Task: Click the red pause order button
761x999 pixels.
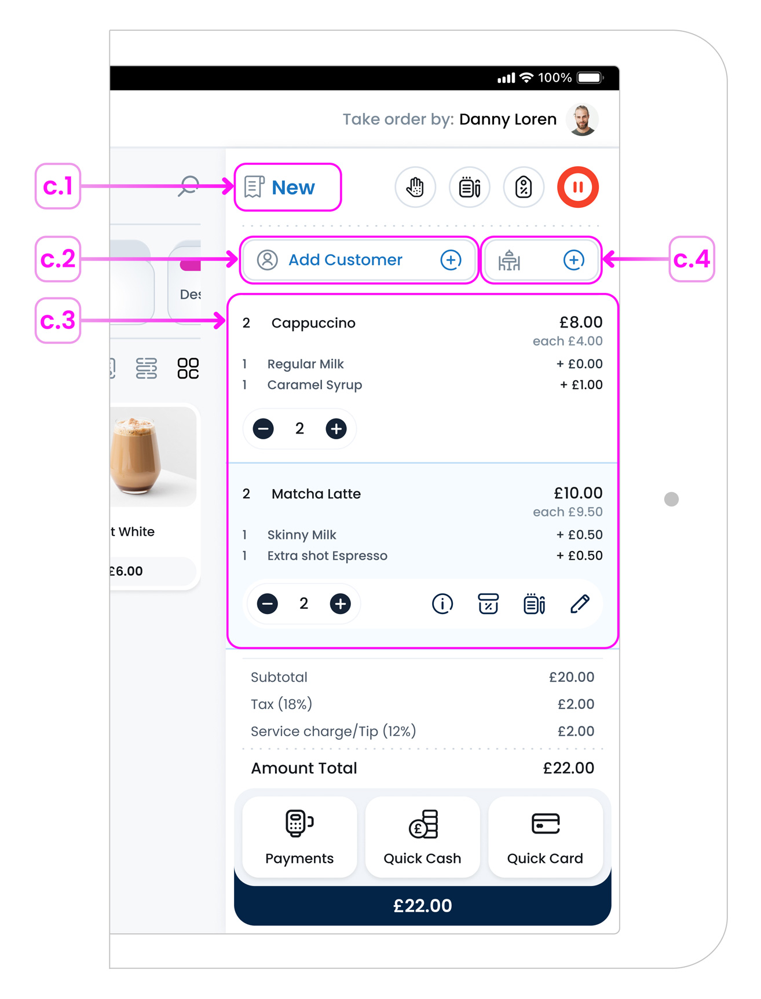Action: point(577,187)
